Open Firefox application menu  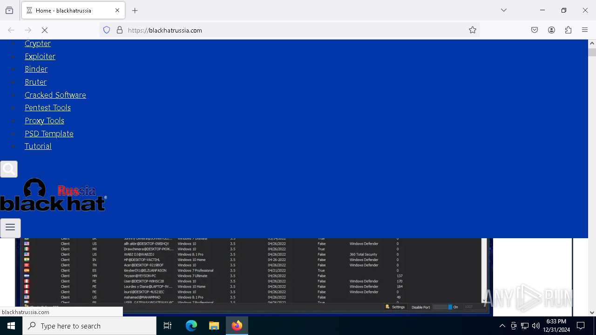tap(585, 30)
